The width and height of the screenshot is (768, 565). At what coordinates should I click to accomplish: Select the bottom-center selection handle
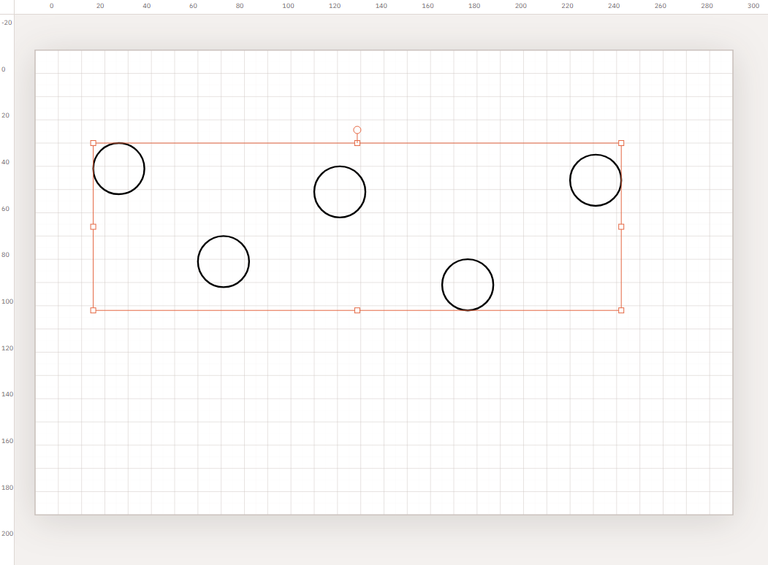tap(357, 311)
